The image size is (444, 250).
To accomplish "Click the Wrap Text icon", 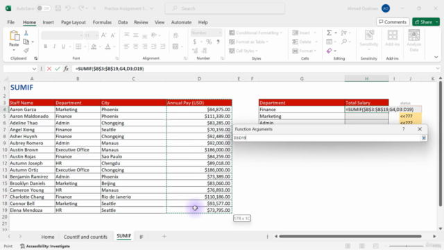I will 176,35.
